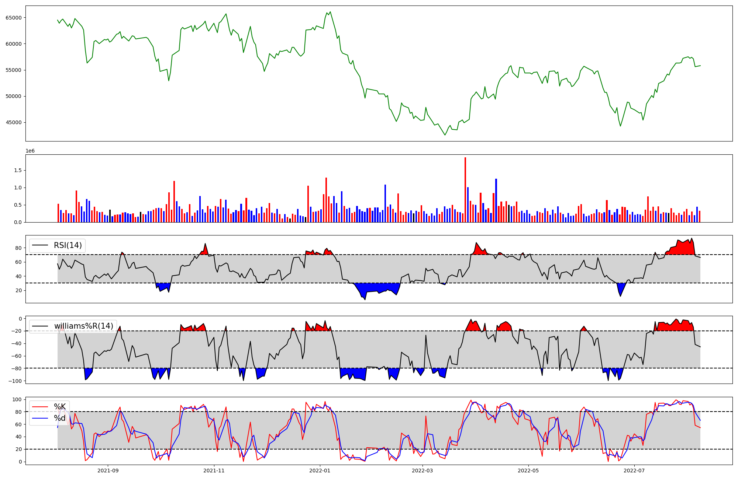The image size is (738, 479).
Task: Click the 65000 price axis label
Action: pos(13,18)
